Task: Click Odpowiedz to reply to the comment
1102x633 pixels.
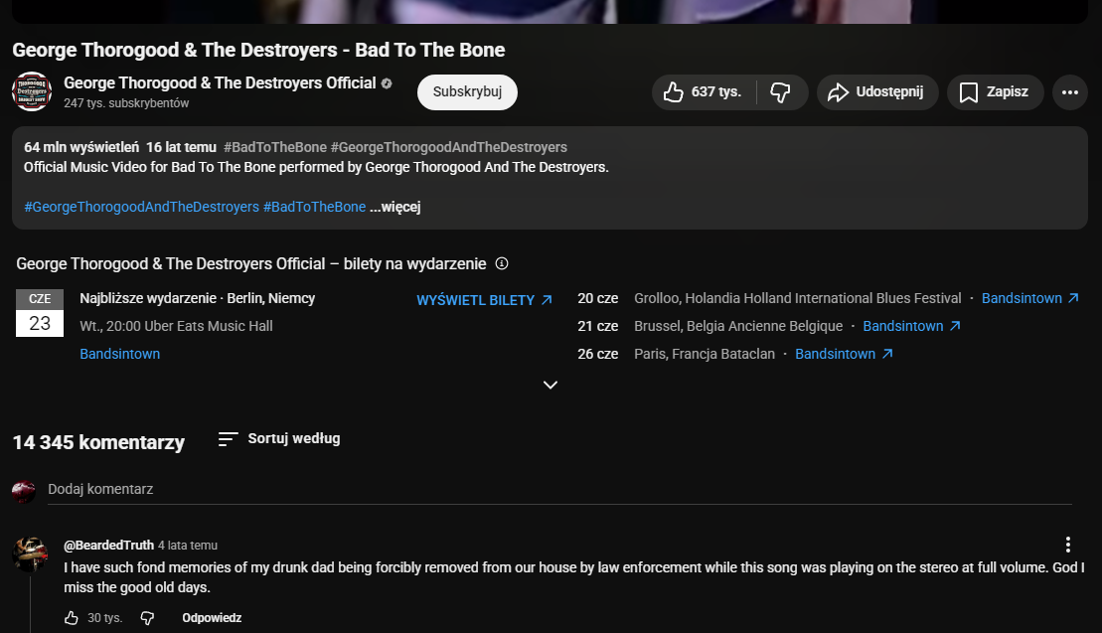Action: pos(212,618)
